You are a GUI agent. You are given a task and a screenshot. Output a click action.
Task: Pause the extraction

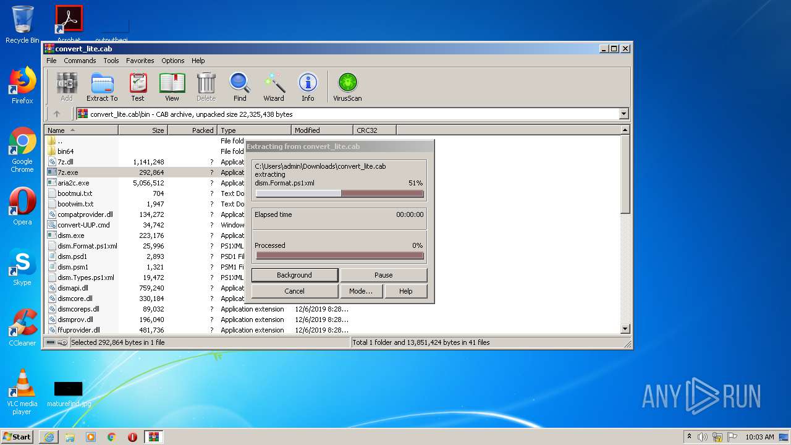point(384,275)
